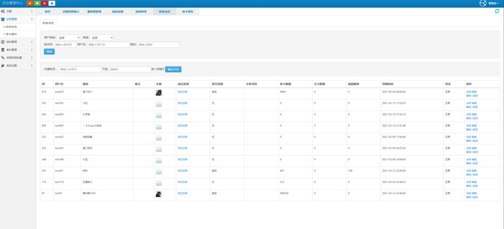Click the circular share icon beside 管理员
504x229 pixels.
(483, 3)
